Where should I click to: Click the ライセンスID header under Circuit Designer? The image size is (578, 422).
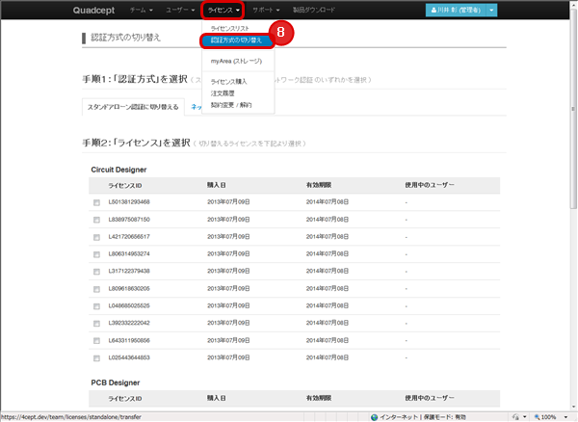[125, 185]
